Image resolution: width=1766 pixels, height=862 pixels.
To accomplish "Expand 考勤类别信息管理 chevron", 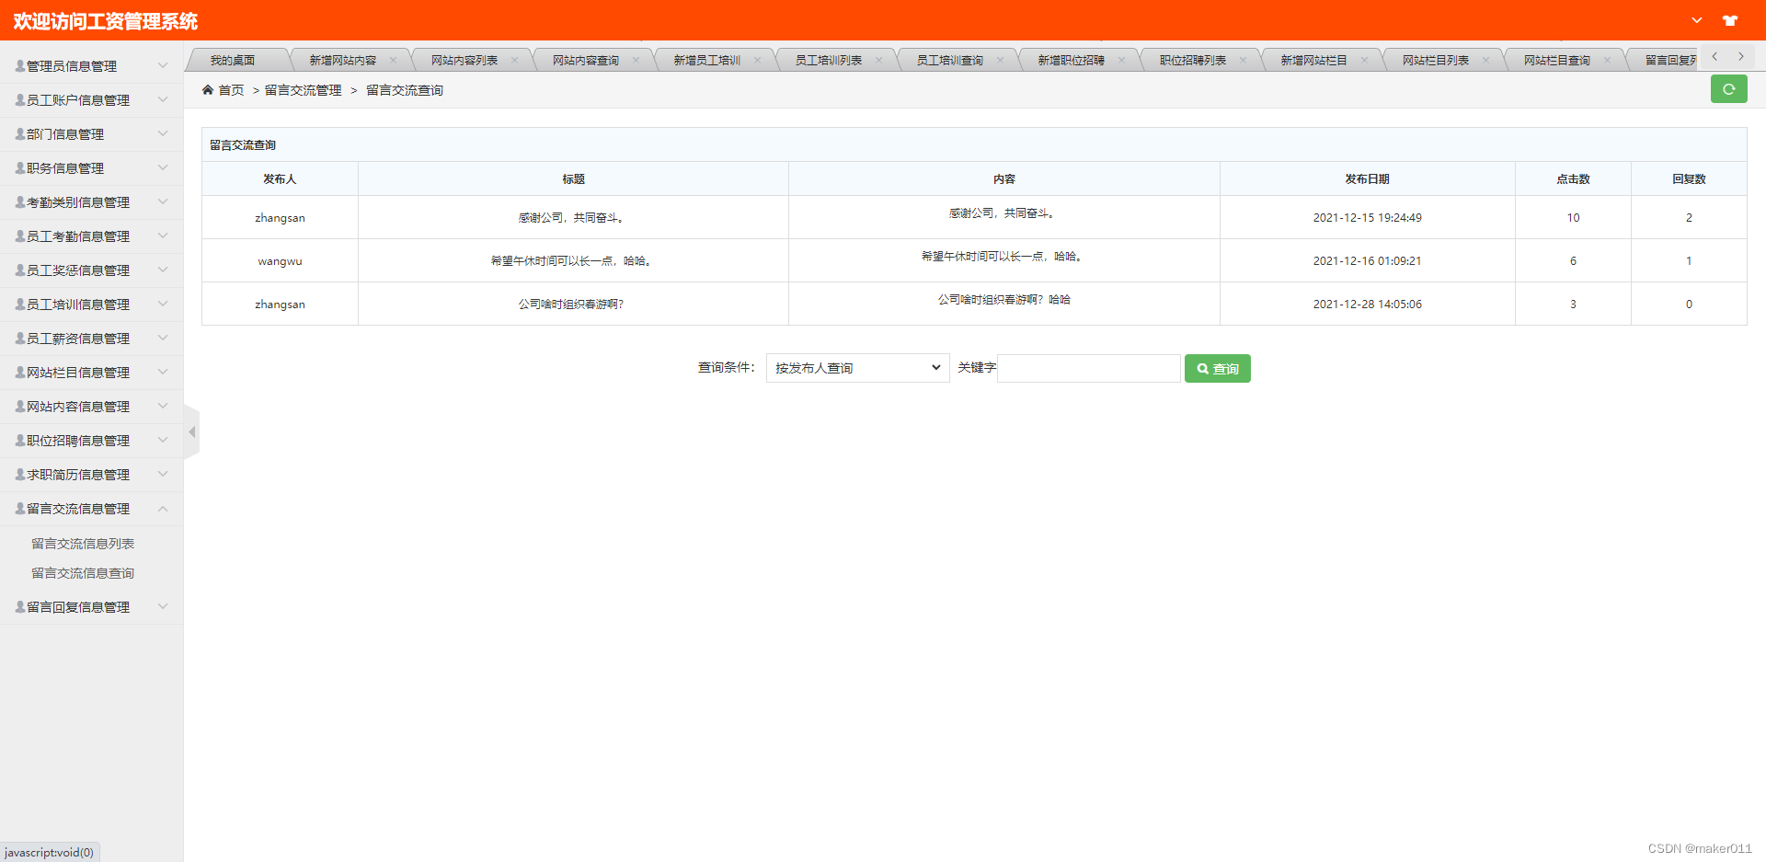I will click(163, 201).
